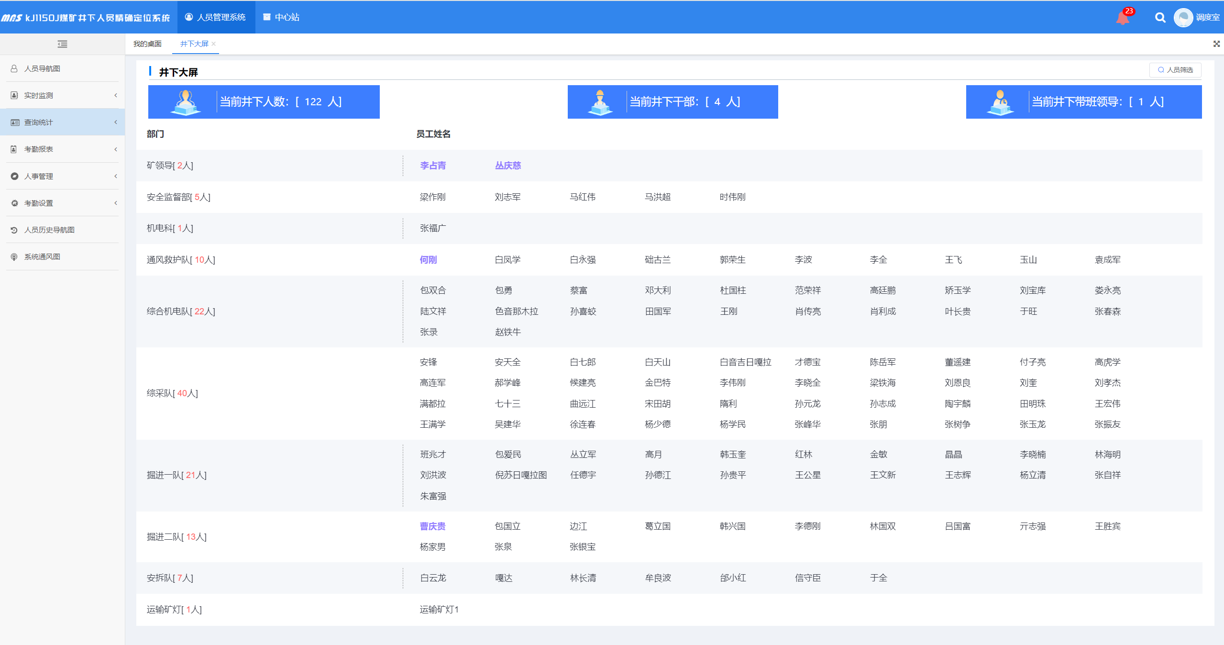View details for leader 李占青
This screenshot has width=1224, height=645.
click(x=432, y=165)
